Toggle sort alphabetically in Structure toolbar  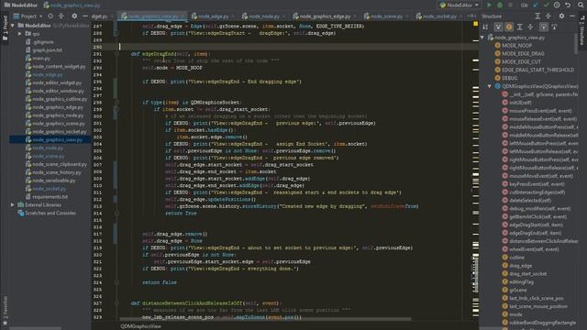485,27
